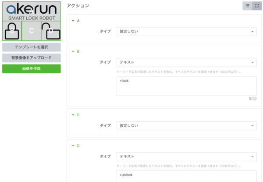
Task: Open the タイプ dropdown for action B
Action: click(x=187, y=62)
